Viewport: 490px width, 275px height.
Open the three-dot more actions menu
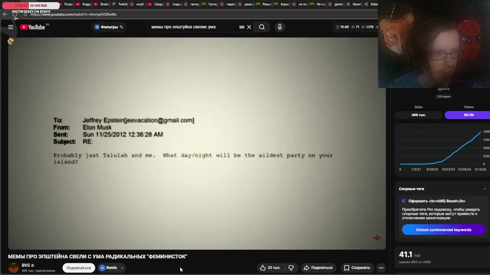coord(381,268)
